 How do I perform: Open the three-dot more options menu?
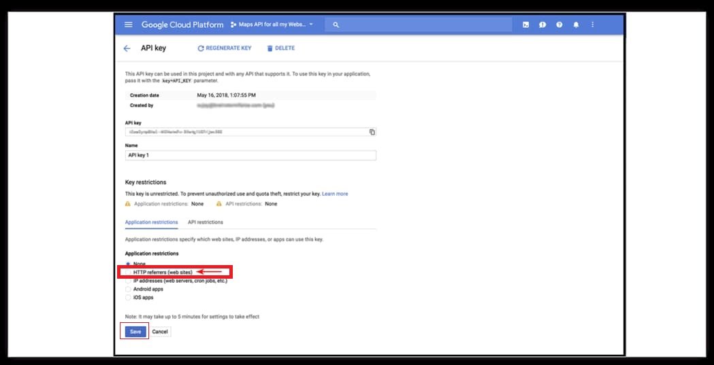592,24
